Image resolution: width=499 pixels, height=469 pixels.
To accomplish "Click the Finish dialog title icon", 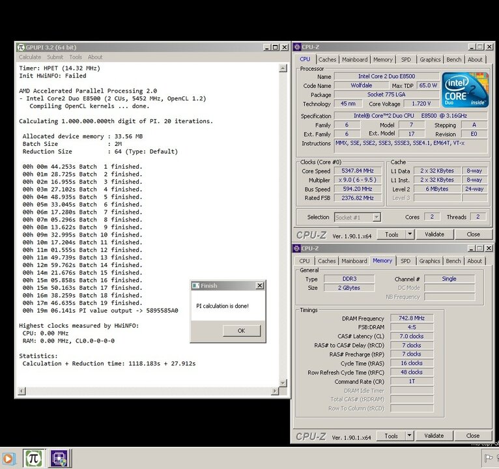I will click(195, 286).
